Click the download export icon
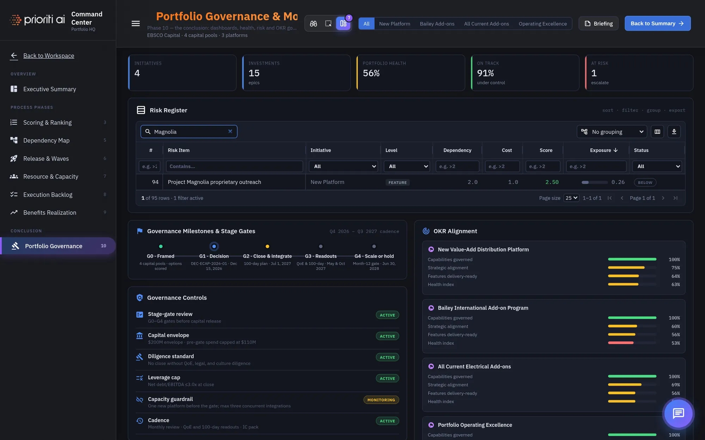 pyautogui.click(x=674, y=132)
